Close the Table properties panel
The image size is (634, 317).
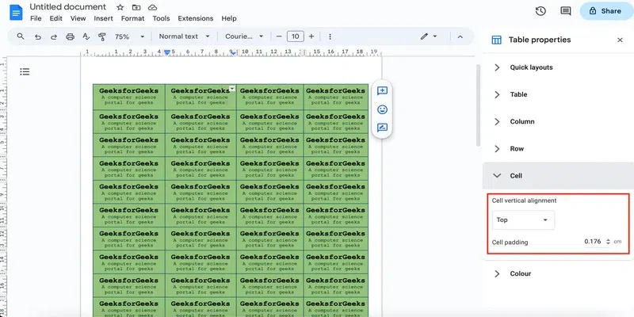620,40
